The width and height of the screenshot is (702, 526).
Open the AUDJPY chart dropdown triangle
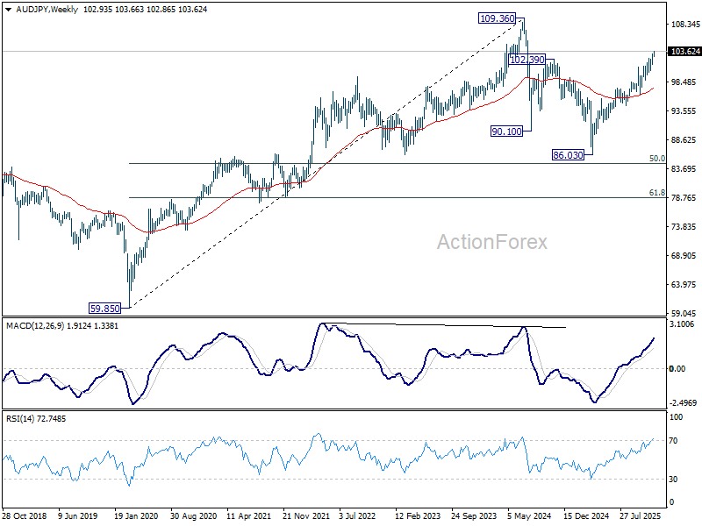coord(8,10)
